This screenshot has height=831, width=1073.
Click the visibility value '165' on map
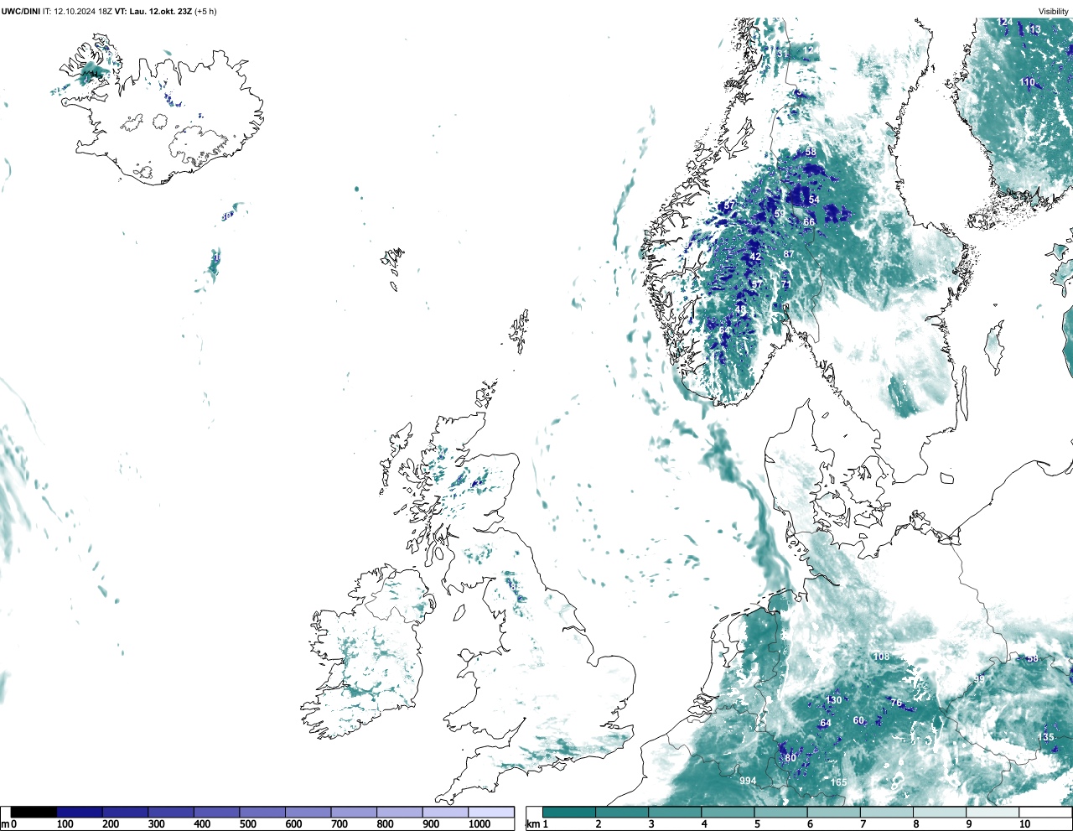coord(838,782)
